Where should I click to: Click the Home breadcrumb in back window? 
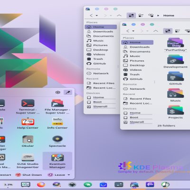tap(169, 16)
